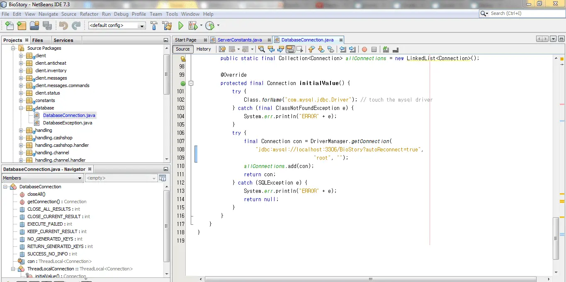Select DatabaseException.java in project tree
The height and width of the screenshot is (282, 566).
[68, 123]
